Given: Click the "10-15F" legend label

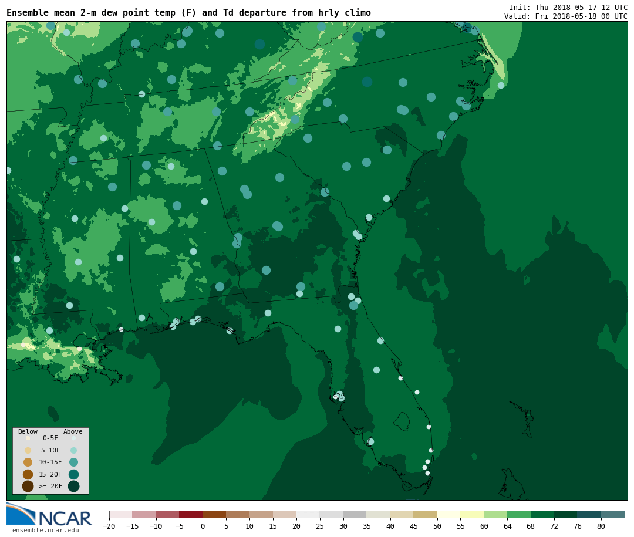Looking at the screenshot, I should pyautogui.click(x=50, y=462).
